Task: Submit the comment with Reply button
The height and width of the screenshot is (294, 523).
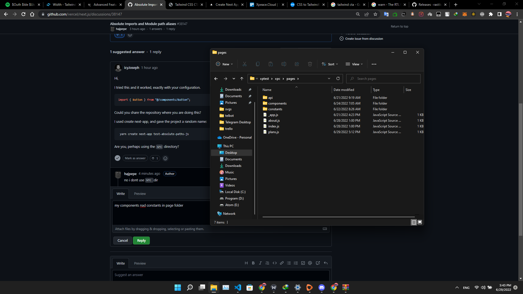Action: point(141,240)
